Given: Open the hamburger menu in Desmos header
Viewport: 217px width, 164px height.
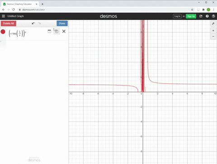Looking at the screenshot, I should [3, 16].
